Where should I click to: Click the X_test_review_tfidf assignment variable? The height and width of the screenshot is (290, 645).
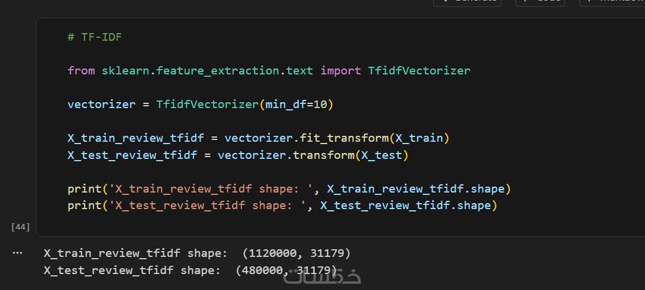[133, 155]
